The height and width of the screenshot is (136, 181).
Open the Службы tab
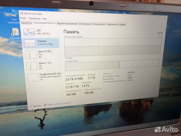pos(122,24)
